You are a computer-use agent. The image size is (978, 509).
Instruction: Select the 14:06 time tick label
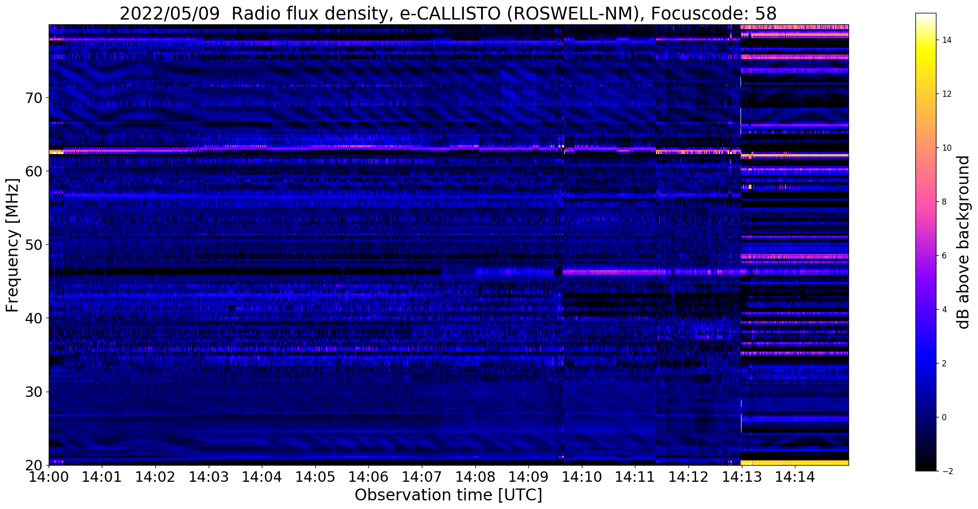tap(368, 476)
